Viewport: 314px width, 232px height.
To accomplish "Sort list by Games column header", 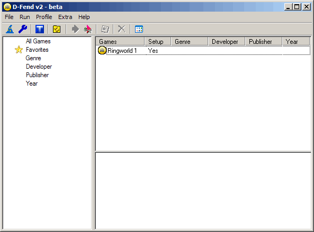I will pos(120,42).
